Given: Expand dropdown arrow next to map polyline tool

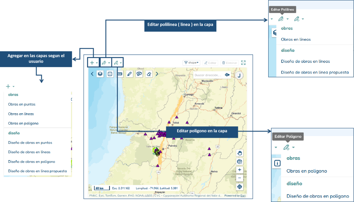Looking at the screenshot, I should (109, 63).
